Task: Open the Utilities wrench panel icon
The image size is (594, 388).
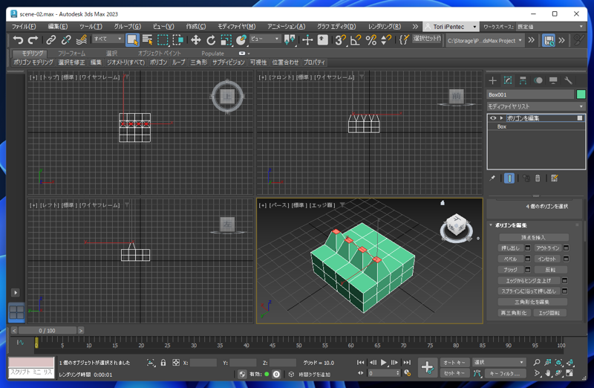Action: pyautogui.click(x=568, y=80)
